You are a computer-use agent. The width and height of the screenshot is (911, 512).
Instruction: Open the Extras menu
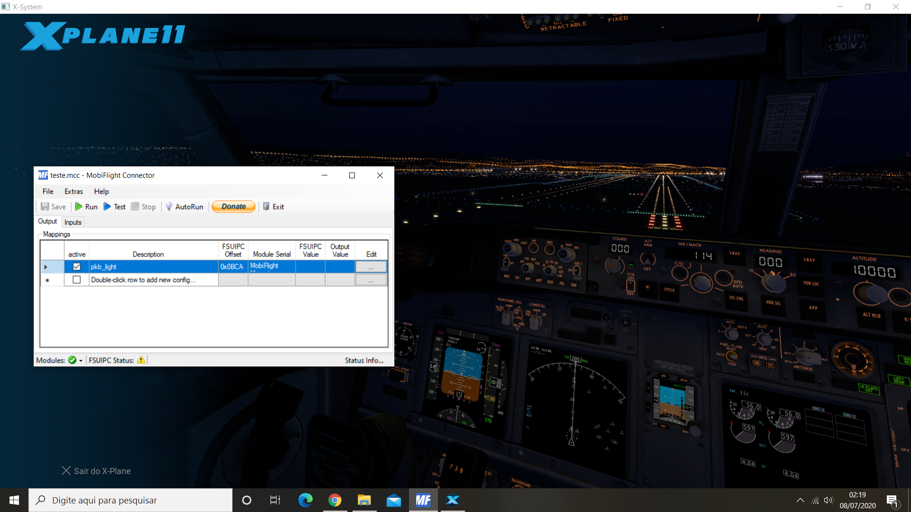click(x=74, y=192)
